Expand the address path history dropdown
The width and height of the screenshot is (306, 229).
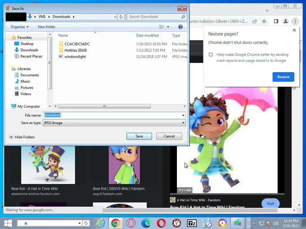115,17
